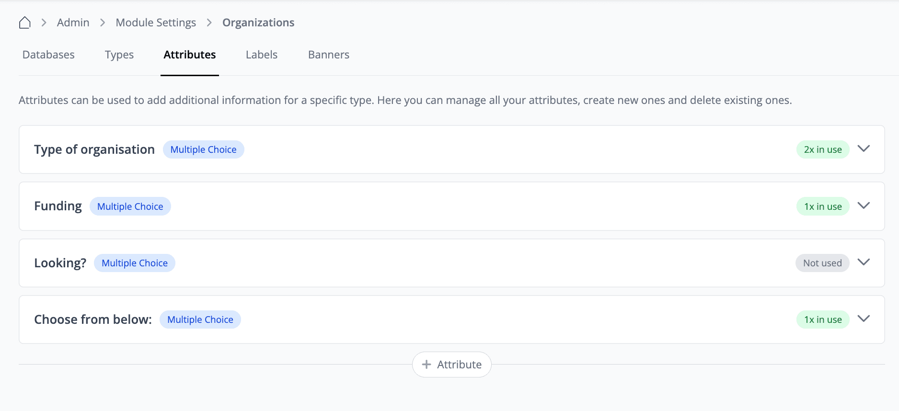Expand the Type of organisation attribute
The width and height of the screenshot is (899, 411).
coord(864,149)
